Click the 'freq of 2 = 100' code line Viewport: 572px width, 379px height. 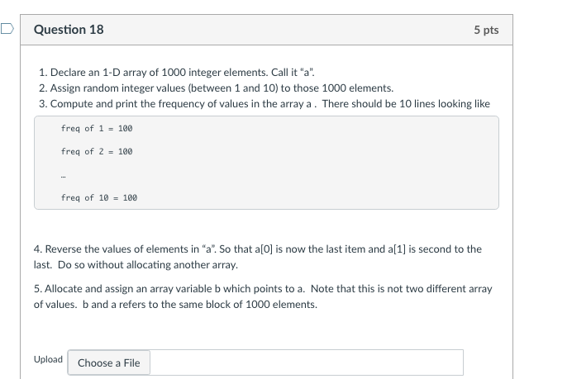pyautogui.click(x=97, y=151)
